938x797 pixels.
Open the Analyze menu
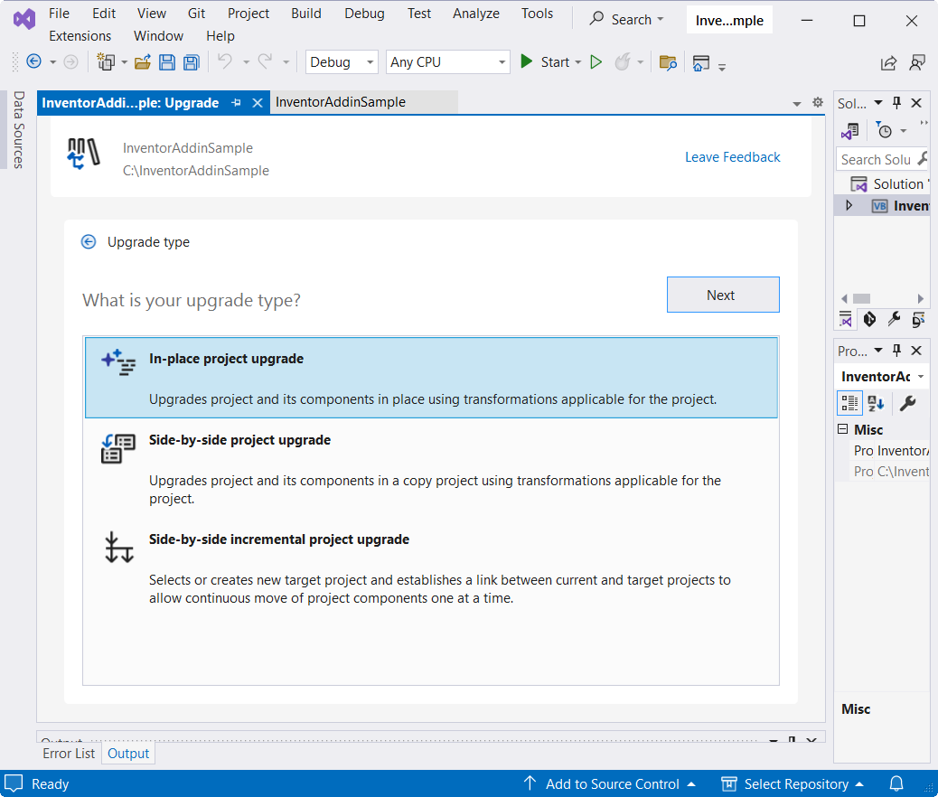point(476,14)
